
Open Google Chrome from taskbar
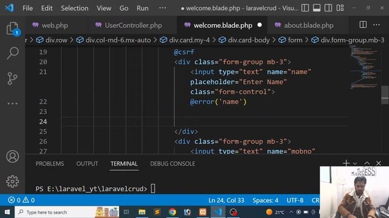tap(173, 212)
